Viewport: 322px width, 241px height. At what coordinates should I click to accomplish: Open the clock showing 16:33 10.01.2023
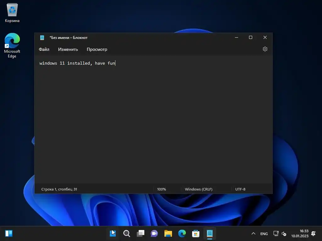[x=300, y=233]
